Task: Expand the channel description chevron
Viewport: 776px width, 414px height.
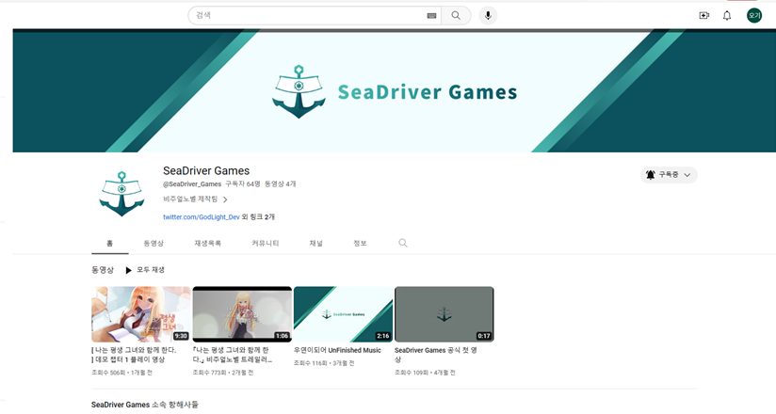Action: [x=225, y=199]
